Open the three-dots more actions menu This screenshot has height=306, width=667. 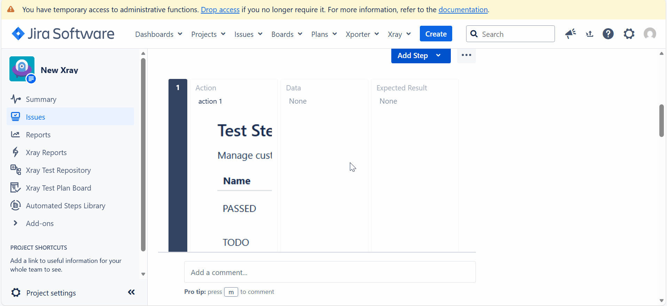click(x=466, y=55)
